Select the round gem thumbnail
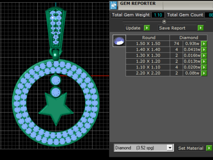 (x=119, y=41)
